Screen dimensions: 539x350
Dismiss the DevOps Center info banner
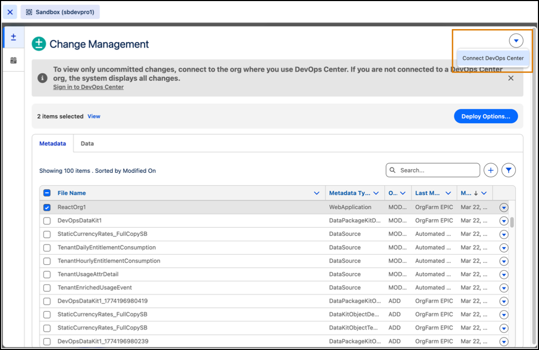point(511,78)
